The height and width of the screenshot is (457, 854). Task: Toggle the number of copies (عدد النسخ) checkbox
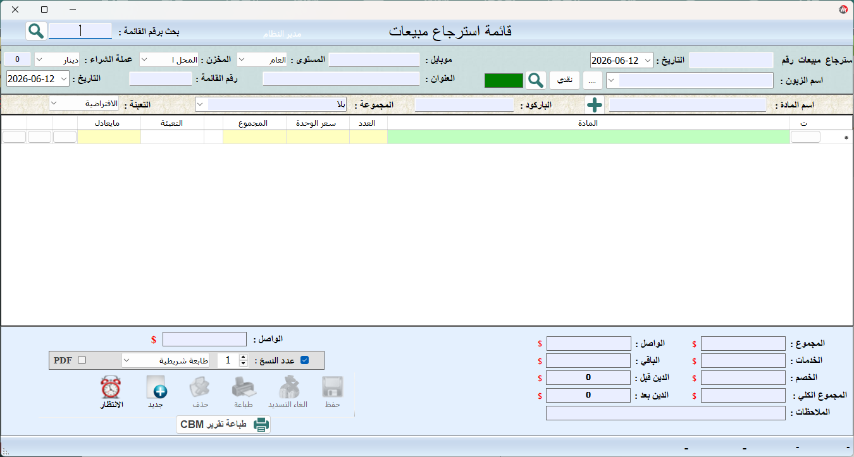click(305, 360)
